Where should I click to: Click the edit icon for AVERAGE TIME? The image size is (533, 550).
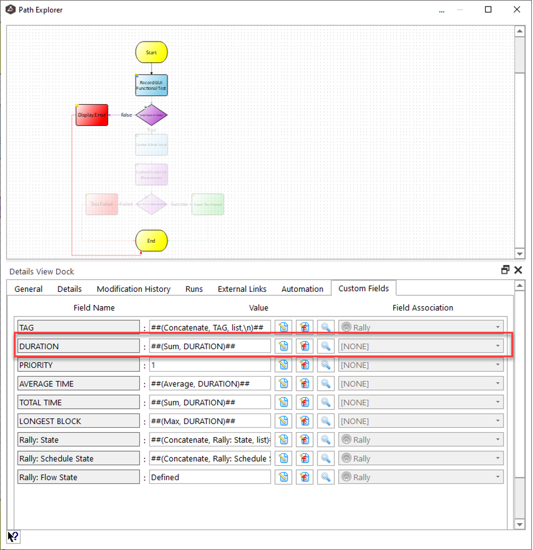click(283, 384)
